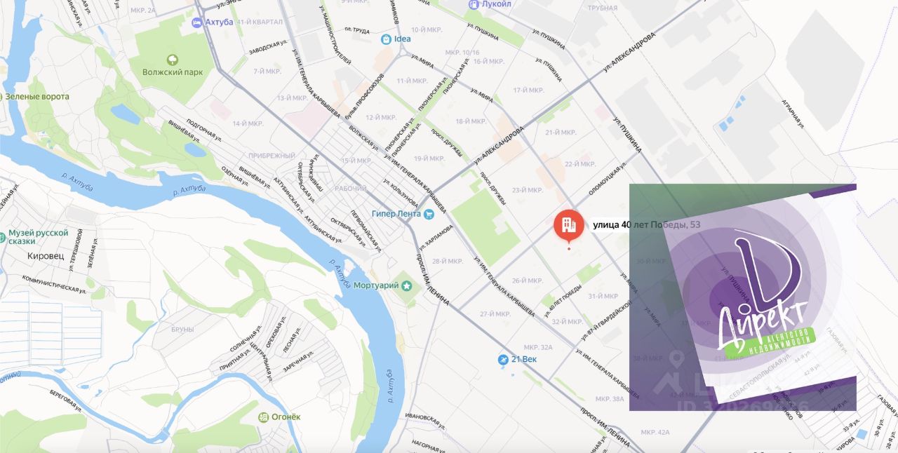Open the Зеленые ворота place marker
The width and height of the screenshot is (898, 453).
pos(1,96)
